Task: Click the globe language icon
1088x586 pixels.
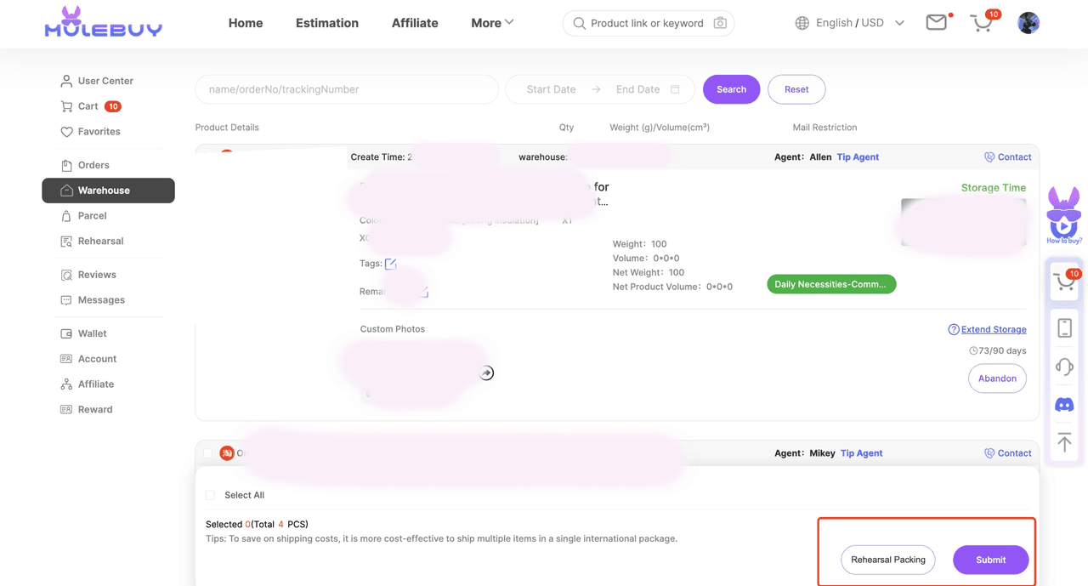Action: tap(802, 23)
